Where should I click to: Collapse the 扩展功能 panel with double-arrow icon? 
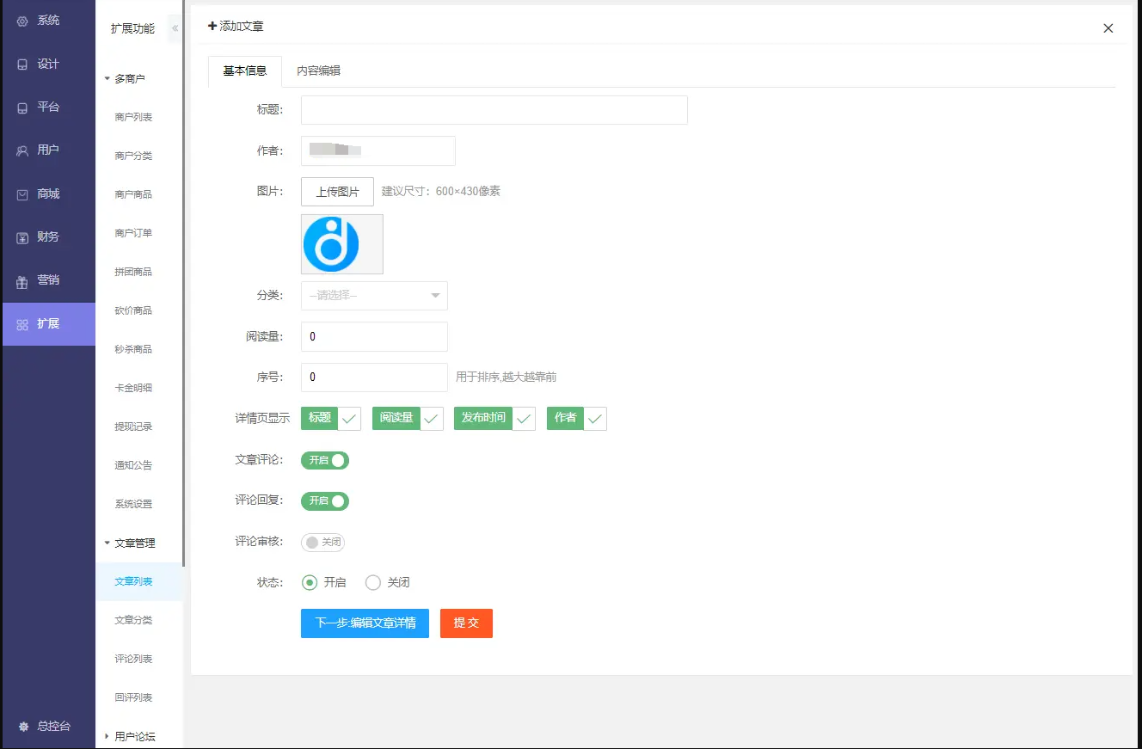point(175,28)
